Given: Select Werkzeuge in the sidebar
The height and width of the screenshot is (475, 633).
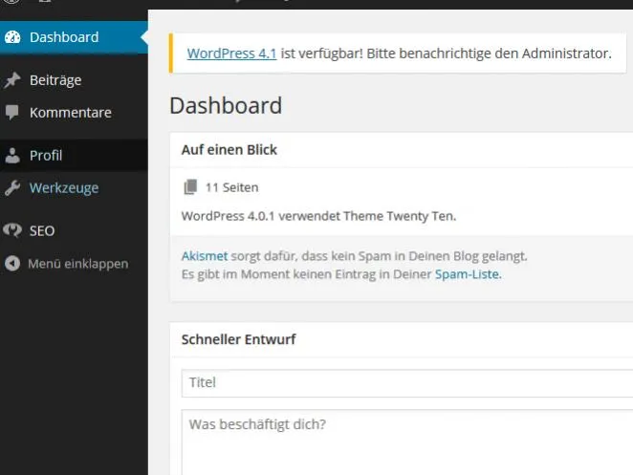Looking at the screenshot, I should (74, 188).
